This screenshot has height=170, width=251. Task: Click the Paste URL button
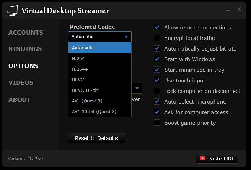point(217,158)
